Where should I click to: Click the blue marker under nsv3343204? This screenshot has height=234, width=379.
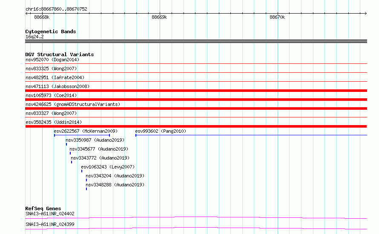point(86,180)
